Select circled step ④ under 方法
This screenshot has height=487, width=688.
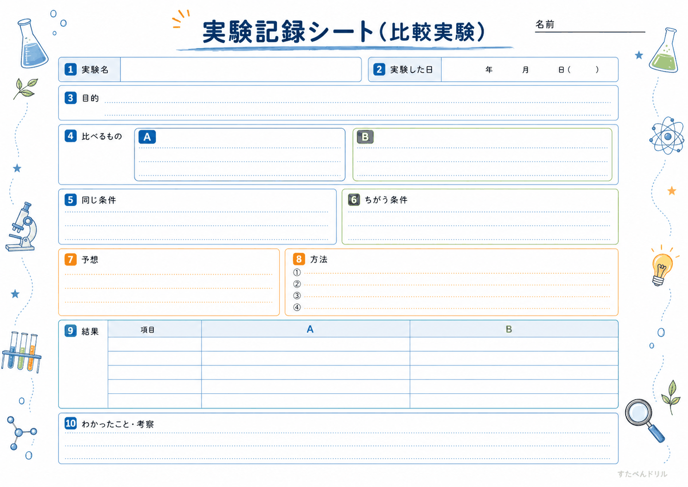tap(297, 307)
